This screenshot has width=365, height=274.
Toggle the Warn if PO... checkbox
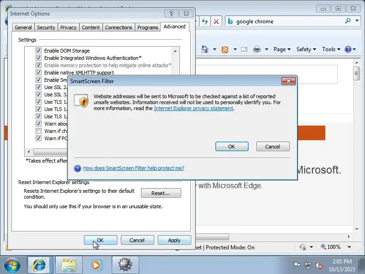tap(38, 138)
